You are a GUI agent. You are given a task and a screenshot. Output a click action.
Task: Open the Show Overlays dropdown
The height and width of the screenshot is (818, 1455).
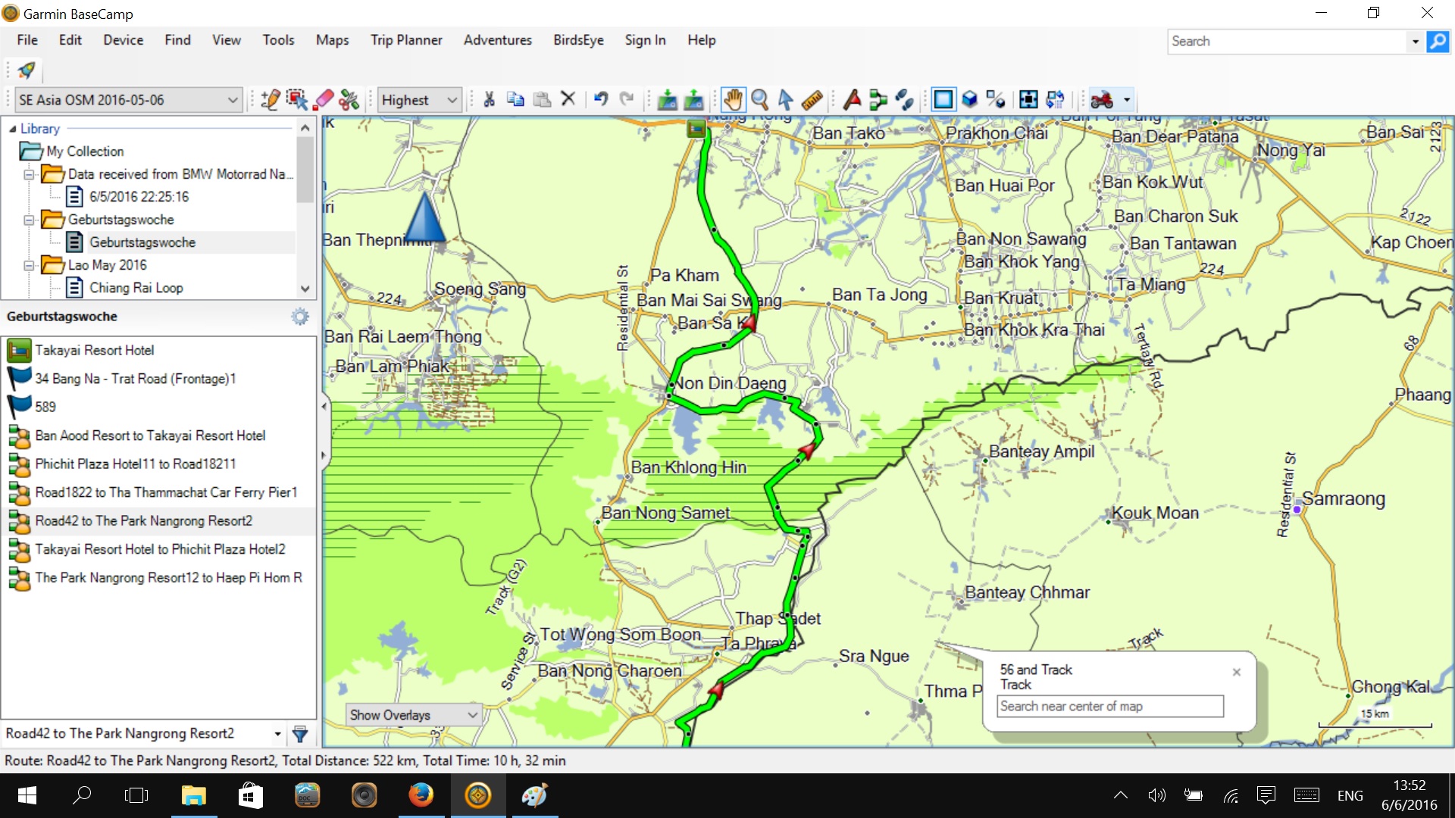[414, 715]
